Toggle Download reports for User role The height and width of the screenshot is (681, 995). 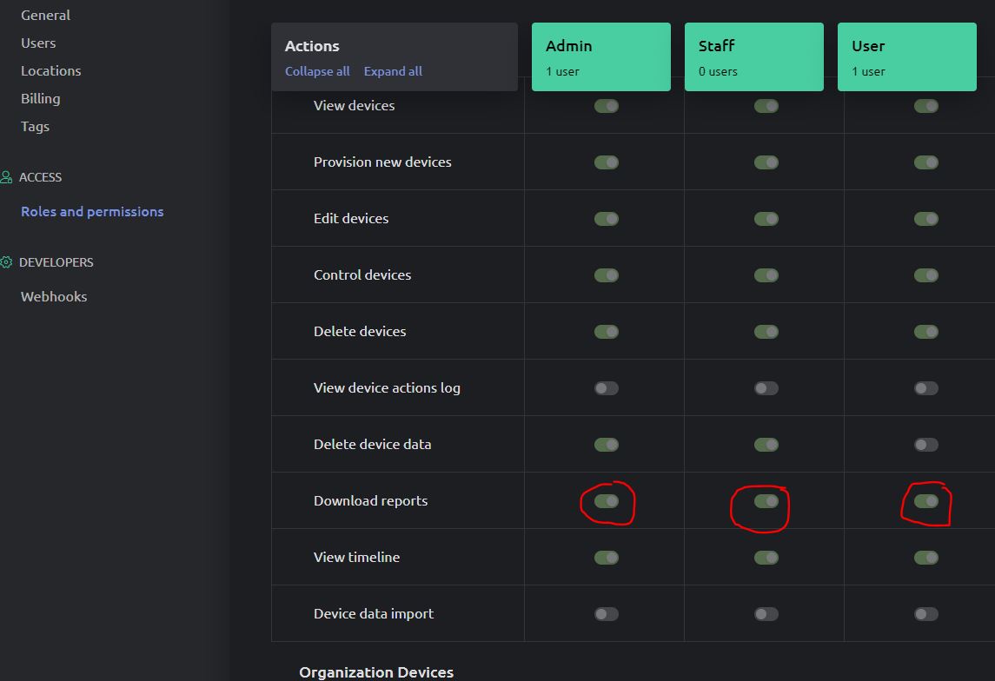(925, 501)
